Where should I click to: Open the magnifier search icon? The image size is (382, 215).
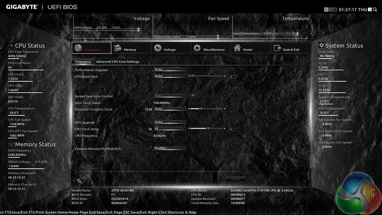click(x=375, y=9)
